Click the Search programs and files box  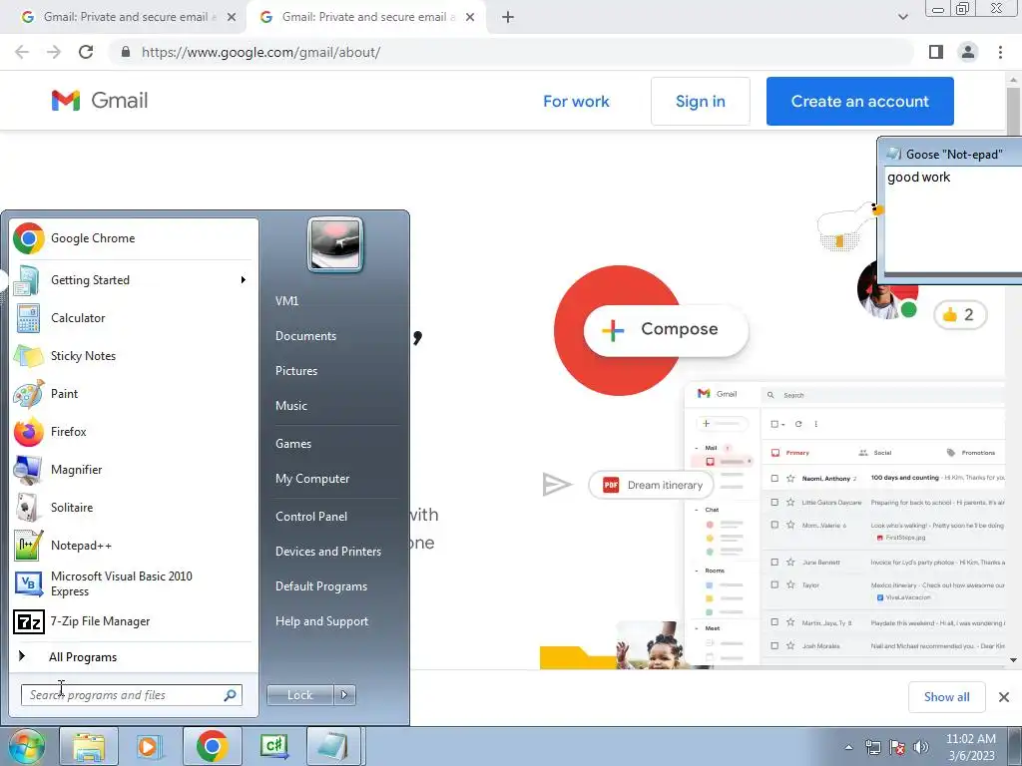131,695
